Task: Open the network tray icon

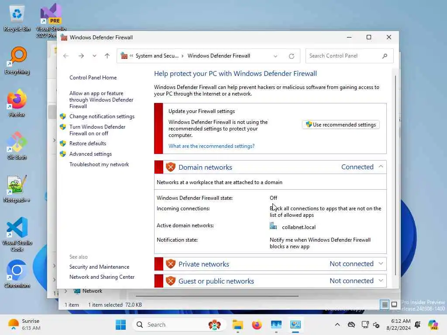Action: click(x=365, y=325)
